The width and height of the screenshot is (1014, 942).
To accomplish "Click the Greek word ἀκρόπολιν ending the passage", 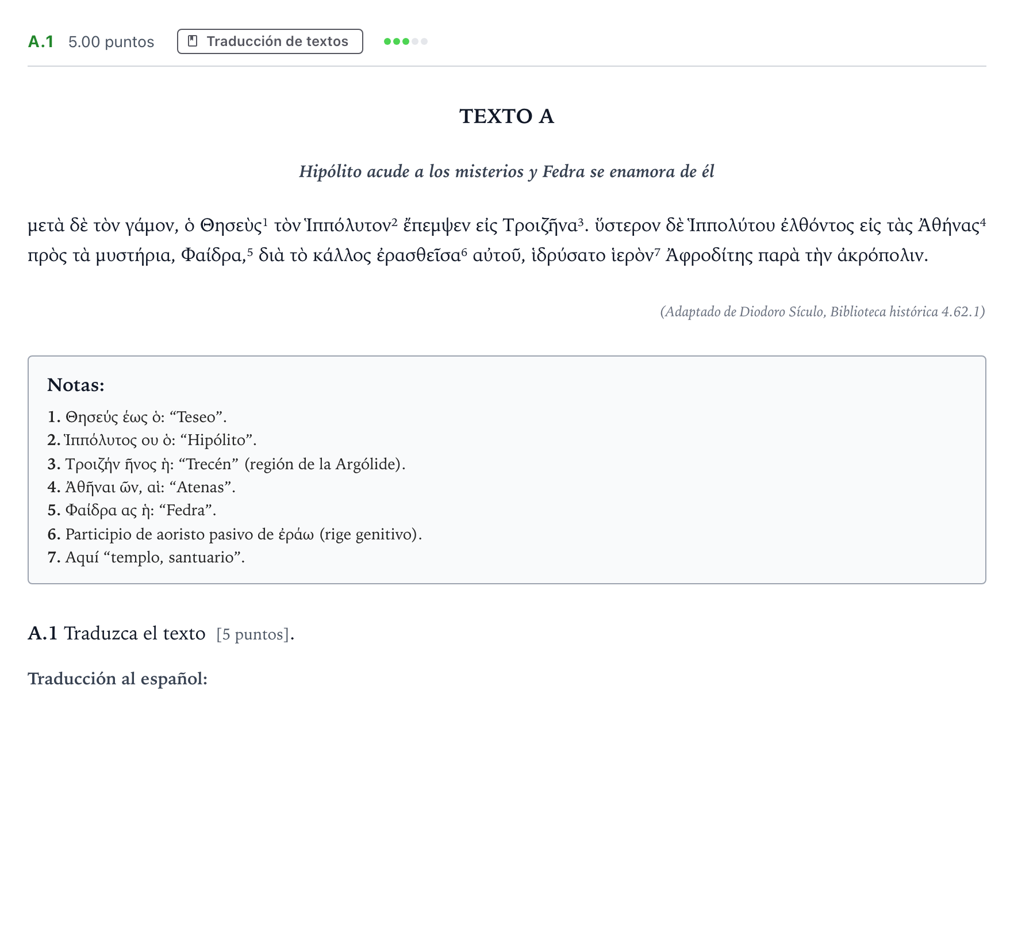I will coord(880,255).
